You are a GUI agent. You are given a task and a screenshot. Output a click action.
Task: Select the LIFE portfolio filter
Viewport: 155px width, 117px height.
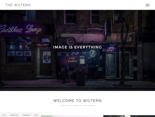36,115
